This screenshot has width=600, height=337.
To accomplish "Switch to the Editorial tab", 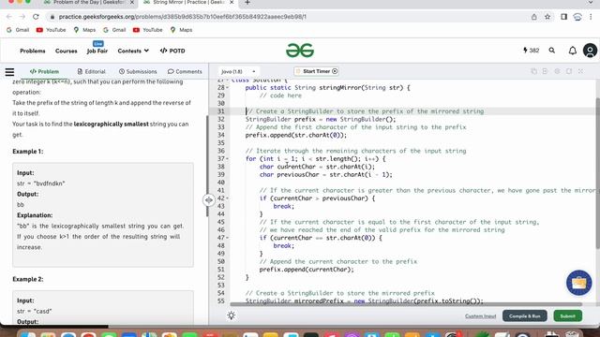I will pos(91,71).
